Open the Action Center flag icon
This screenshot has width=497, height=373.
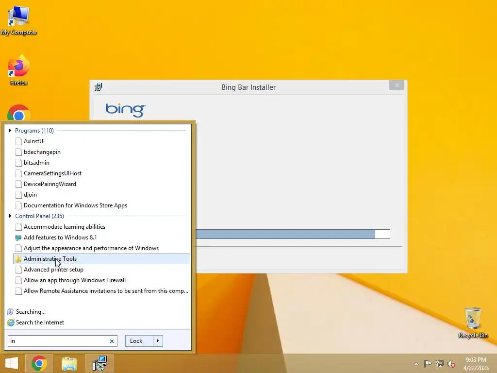(x=428, y=363)
